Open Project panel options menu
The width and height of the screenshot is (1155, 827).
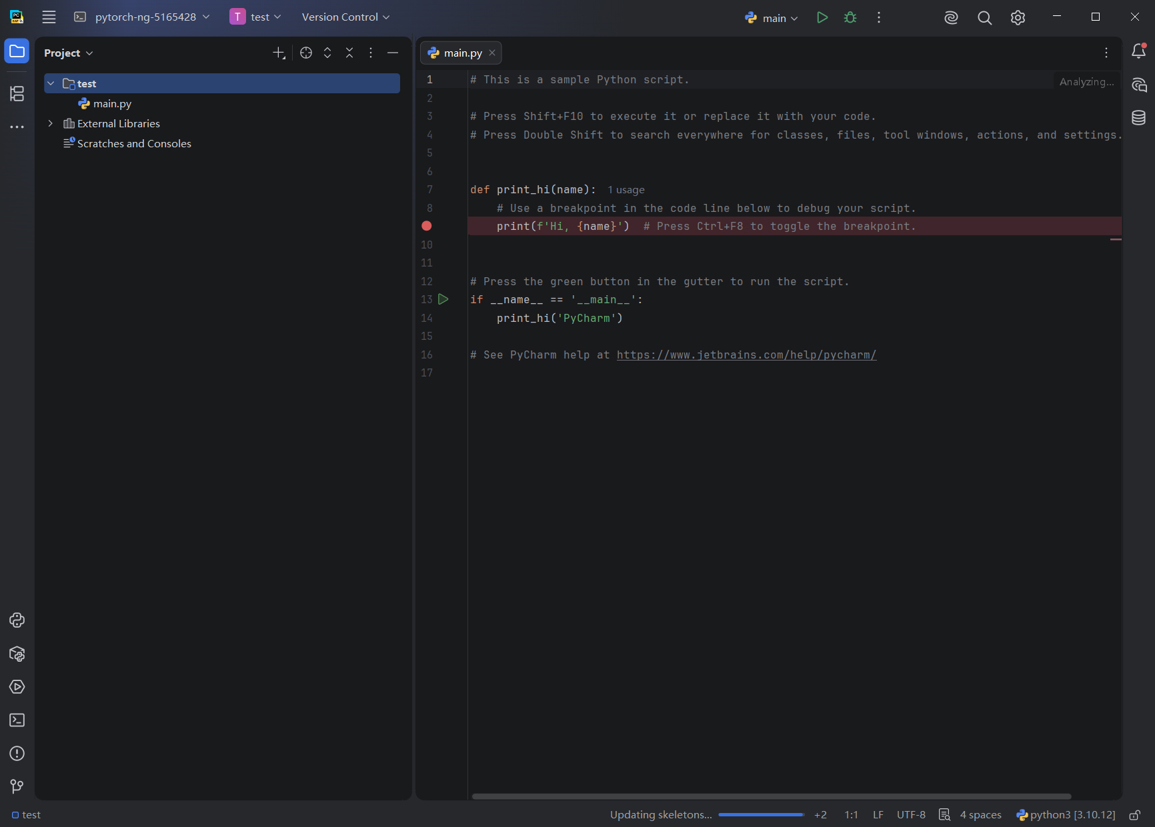pyautogui.click(x=371, y=53)
